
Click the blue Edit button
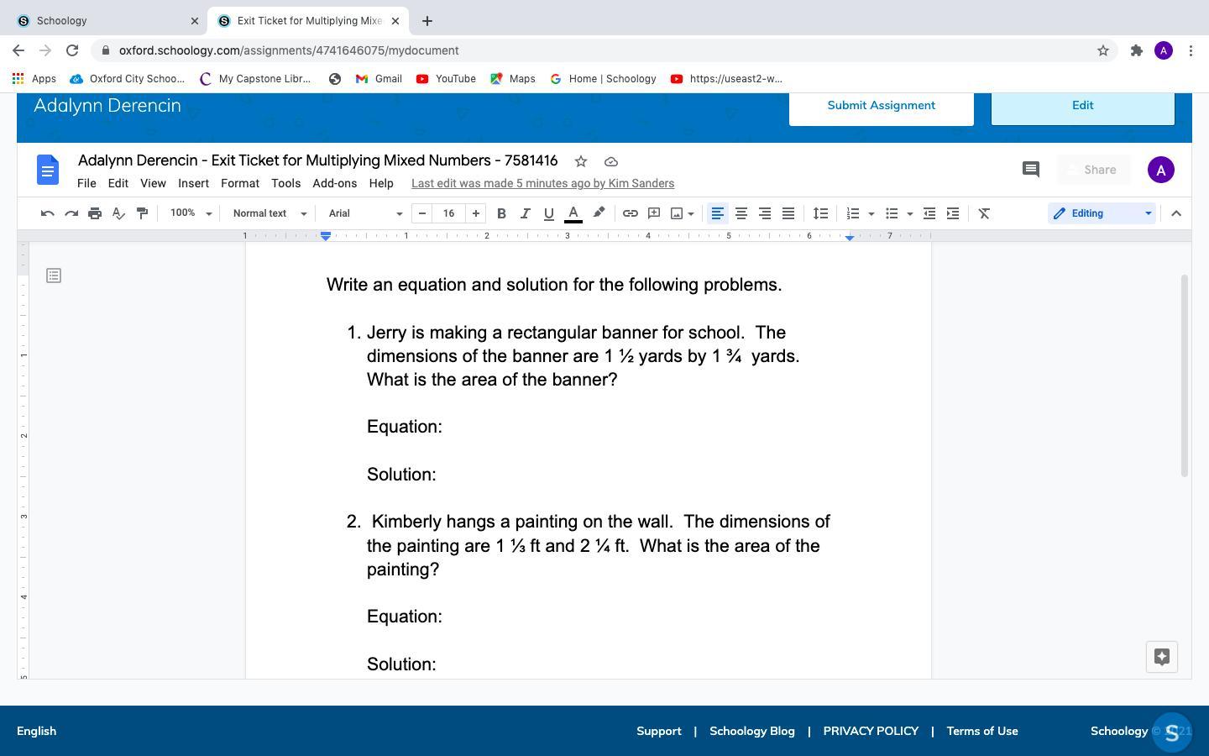tap(1083, 105)
